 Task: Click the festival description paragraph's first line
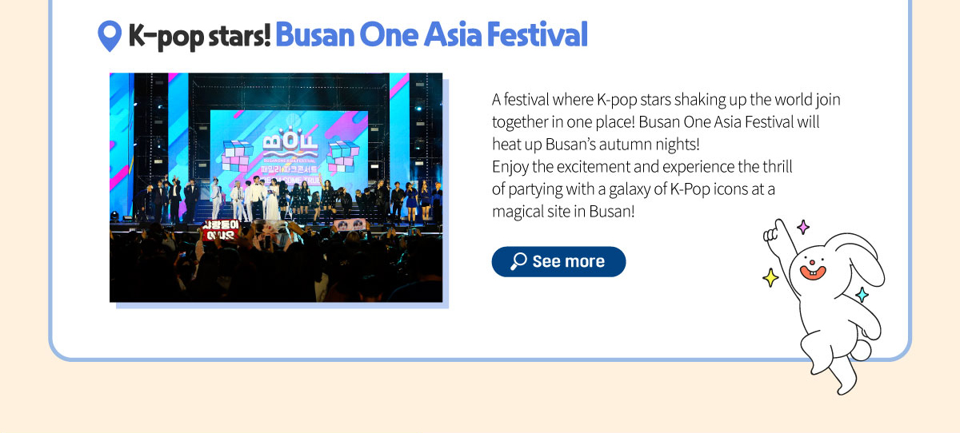coord(666,101)
